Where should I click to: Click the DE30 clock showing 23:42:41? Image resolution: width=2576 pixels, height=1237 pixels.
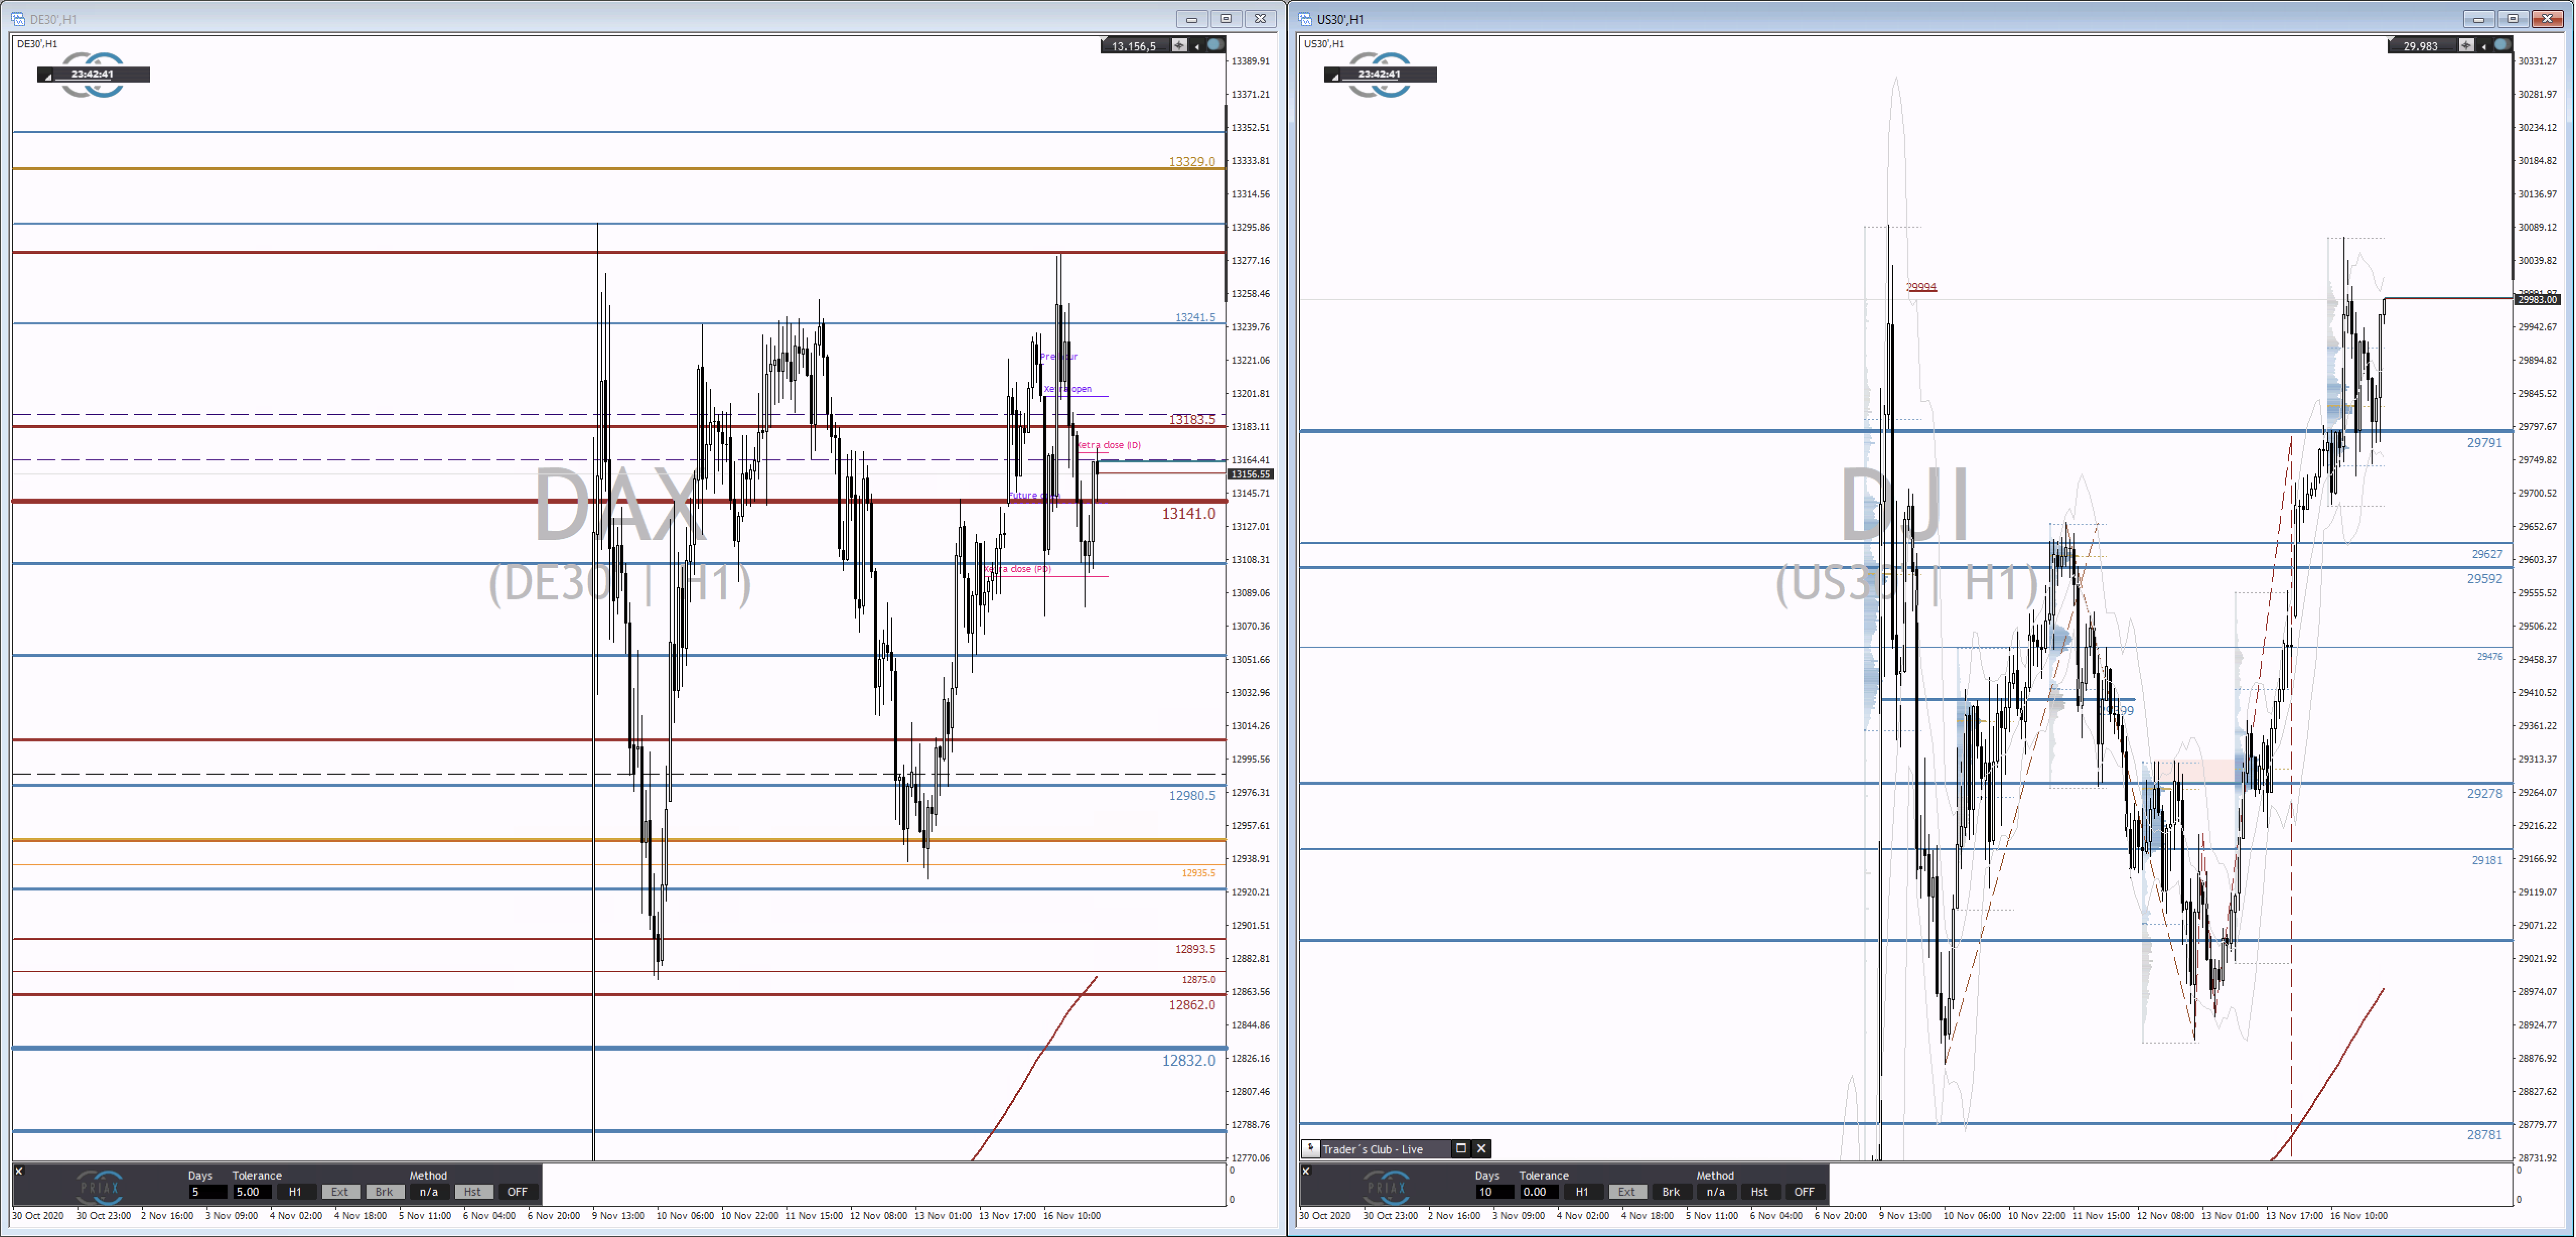(93, 74)
